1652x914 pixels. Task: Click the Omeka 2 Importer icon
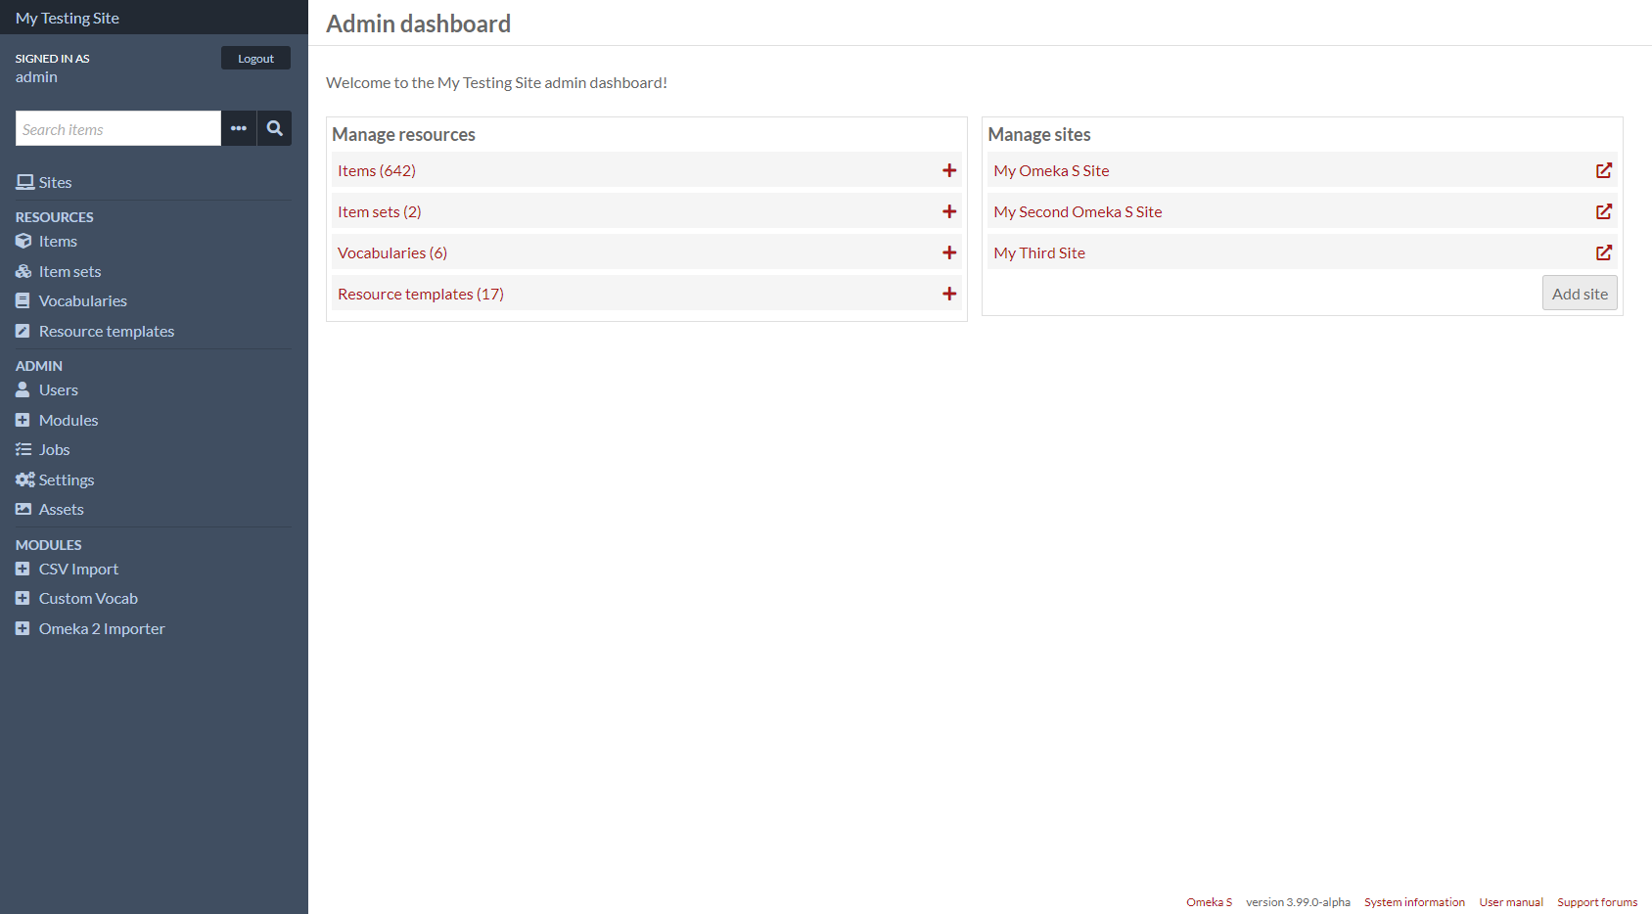[x=23, y=628]
